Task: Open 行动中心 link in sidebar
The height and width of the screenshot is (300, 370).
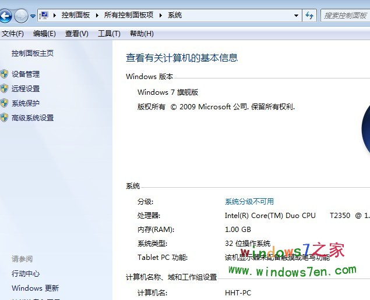Action: (26, 274)
